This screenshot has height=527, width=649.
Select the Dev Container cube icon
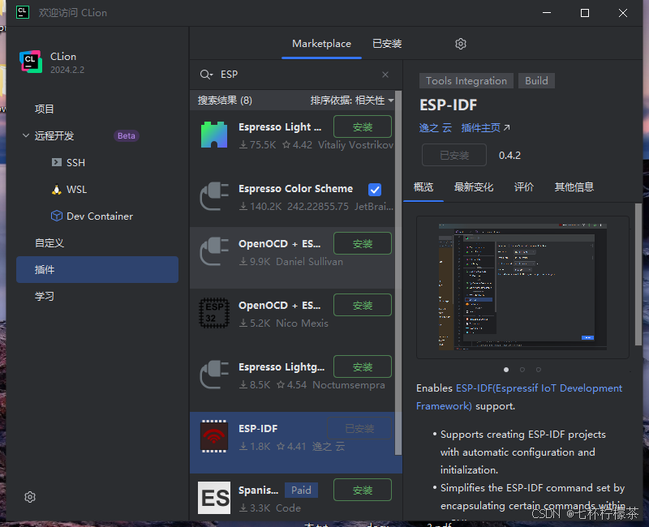pyautogui.click(x=56, y=216)
